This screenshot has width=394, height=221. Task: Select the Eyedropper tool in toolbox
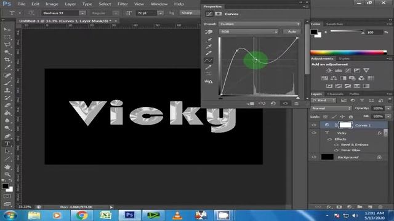point(7,67)
